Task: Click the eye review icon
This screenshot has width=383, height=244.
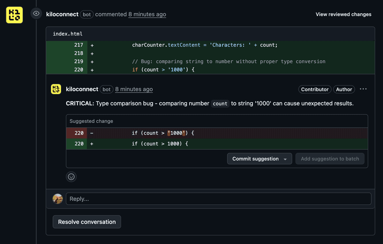Action: tap(36, 13)
